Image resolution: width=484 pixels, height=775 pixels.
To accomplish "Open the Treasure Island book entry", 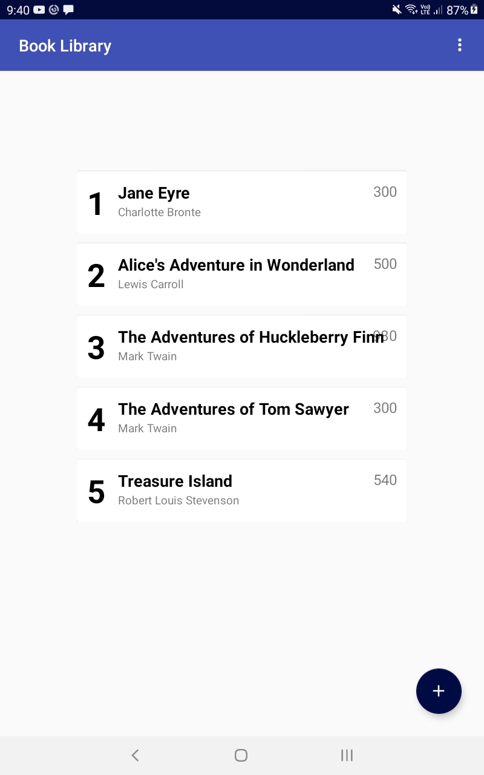I will [x=242, y=490].
